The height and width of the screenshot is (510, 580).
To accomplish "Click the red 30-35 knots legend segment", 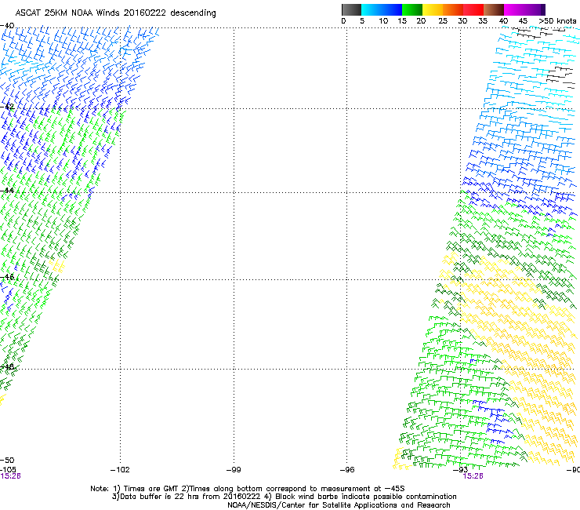I will click(x=473, y=9).
